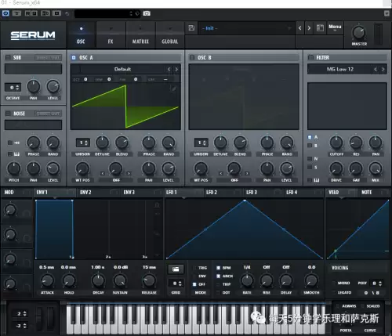Click the plugin power bypass icon
392x336 pixels.
pos(5,13)
